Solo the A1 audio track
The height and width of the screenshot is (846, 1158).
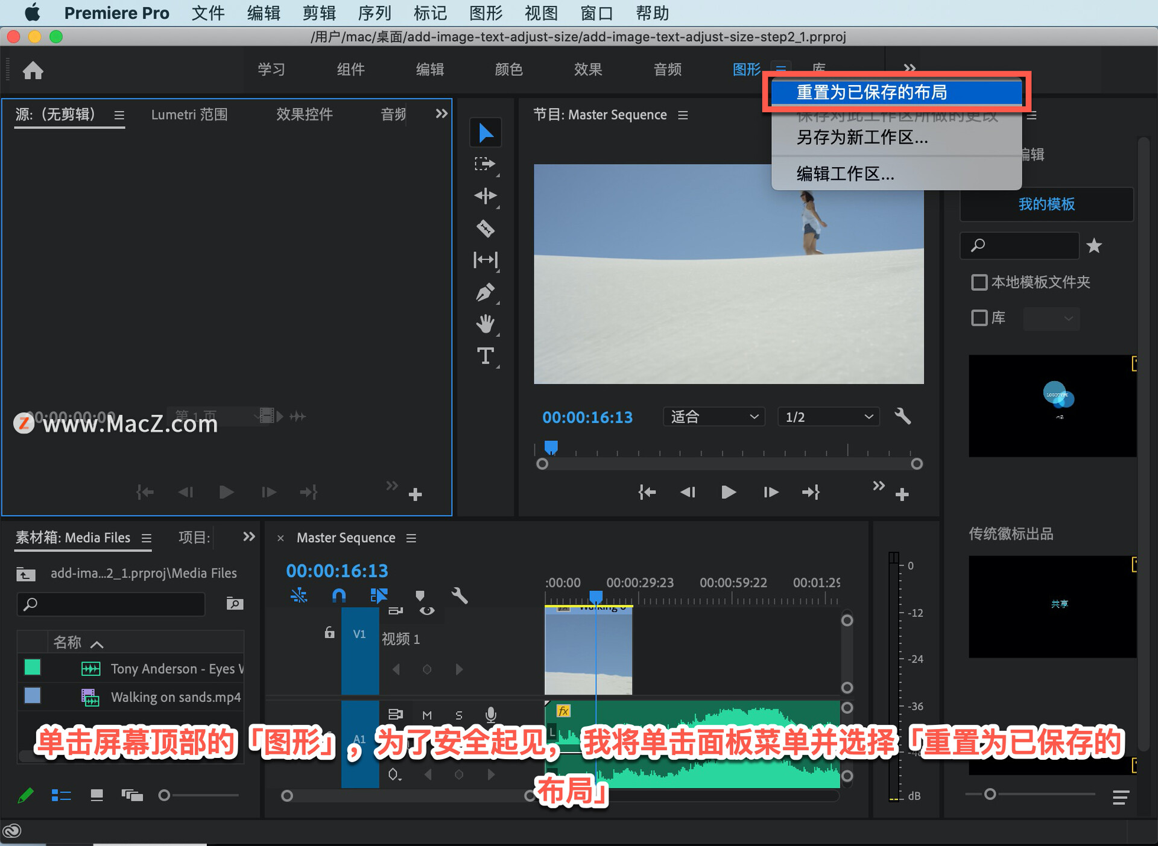tap(459, 715)
